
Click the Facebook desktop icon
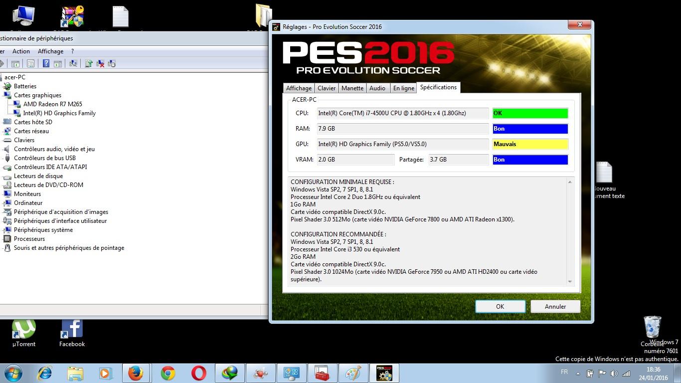pos(72,333)
